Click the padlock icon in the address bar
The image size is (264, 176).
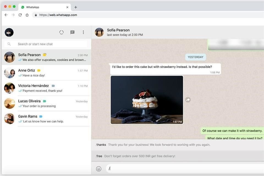coord(36,15)
